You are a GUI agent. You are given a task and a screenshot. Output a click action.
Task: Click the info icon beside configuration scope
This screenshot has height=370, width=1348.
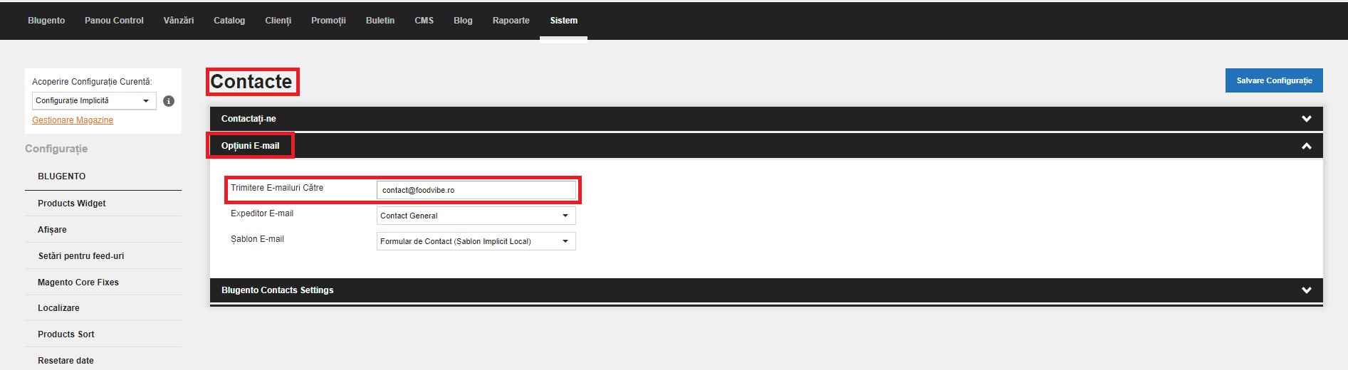pyautogui.click(x=169, y=101)
